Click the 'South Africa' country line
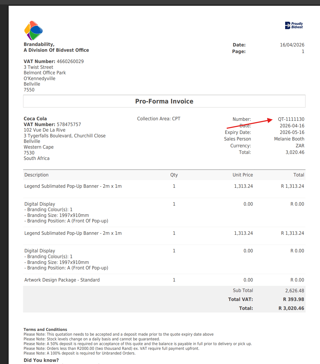This screenshot has height=364, width=320. 37,158
